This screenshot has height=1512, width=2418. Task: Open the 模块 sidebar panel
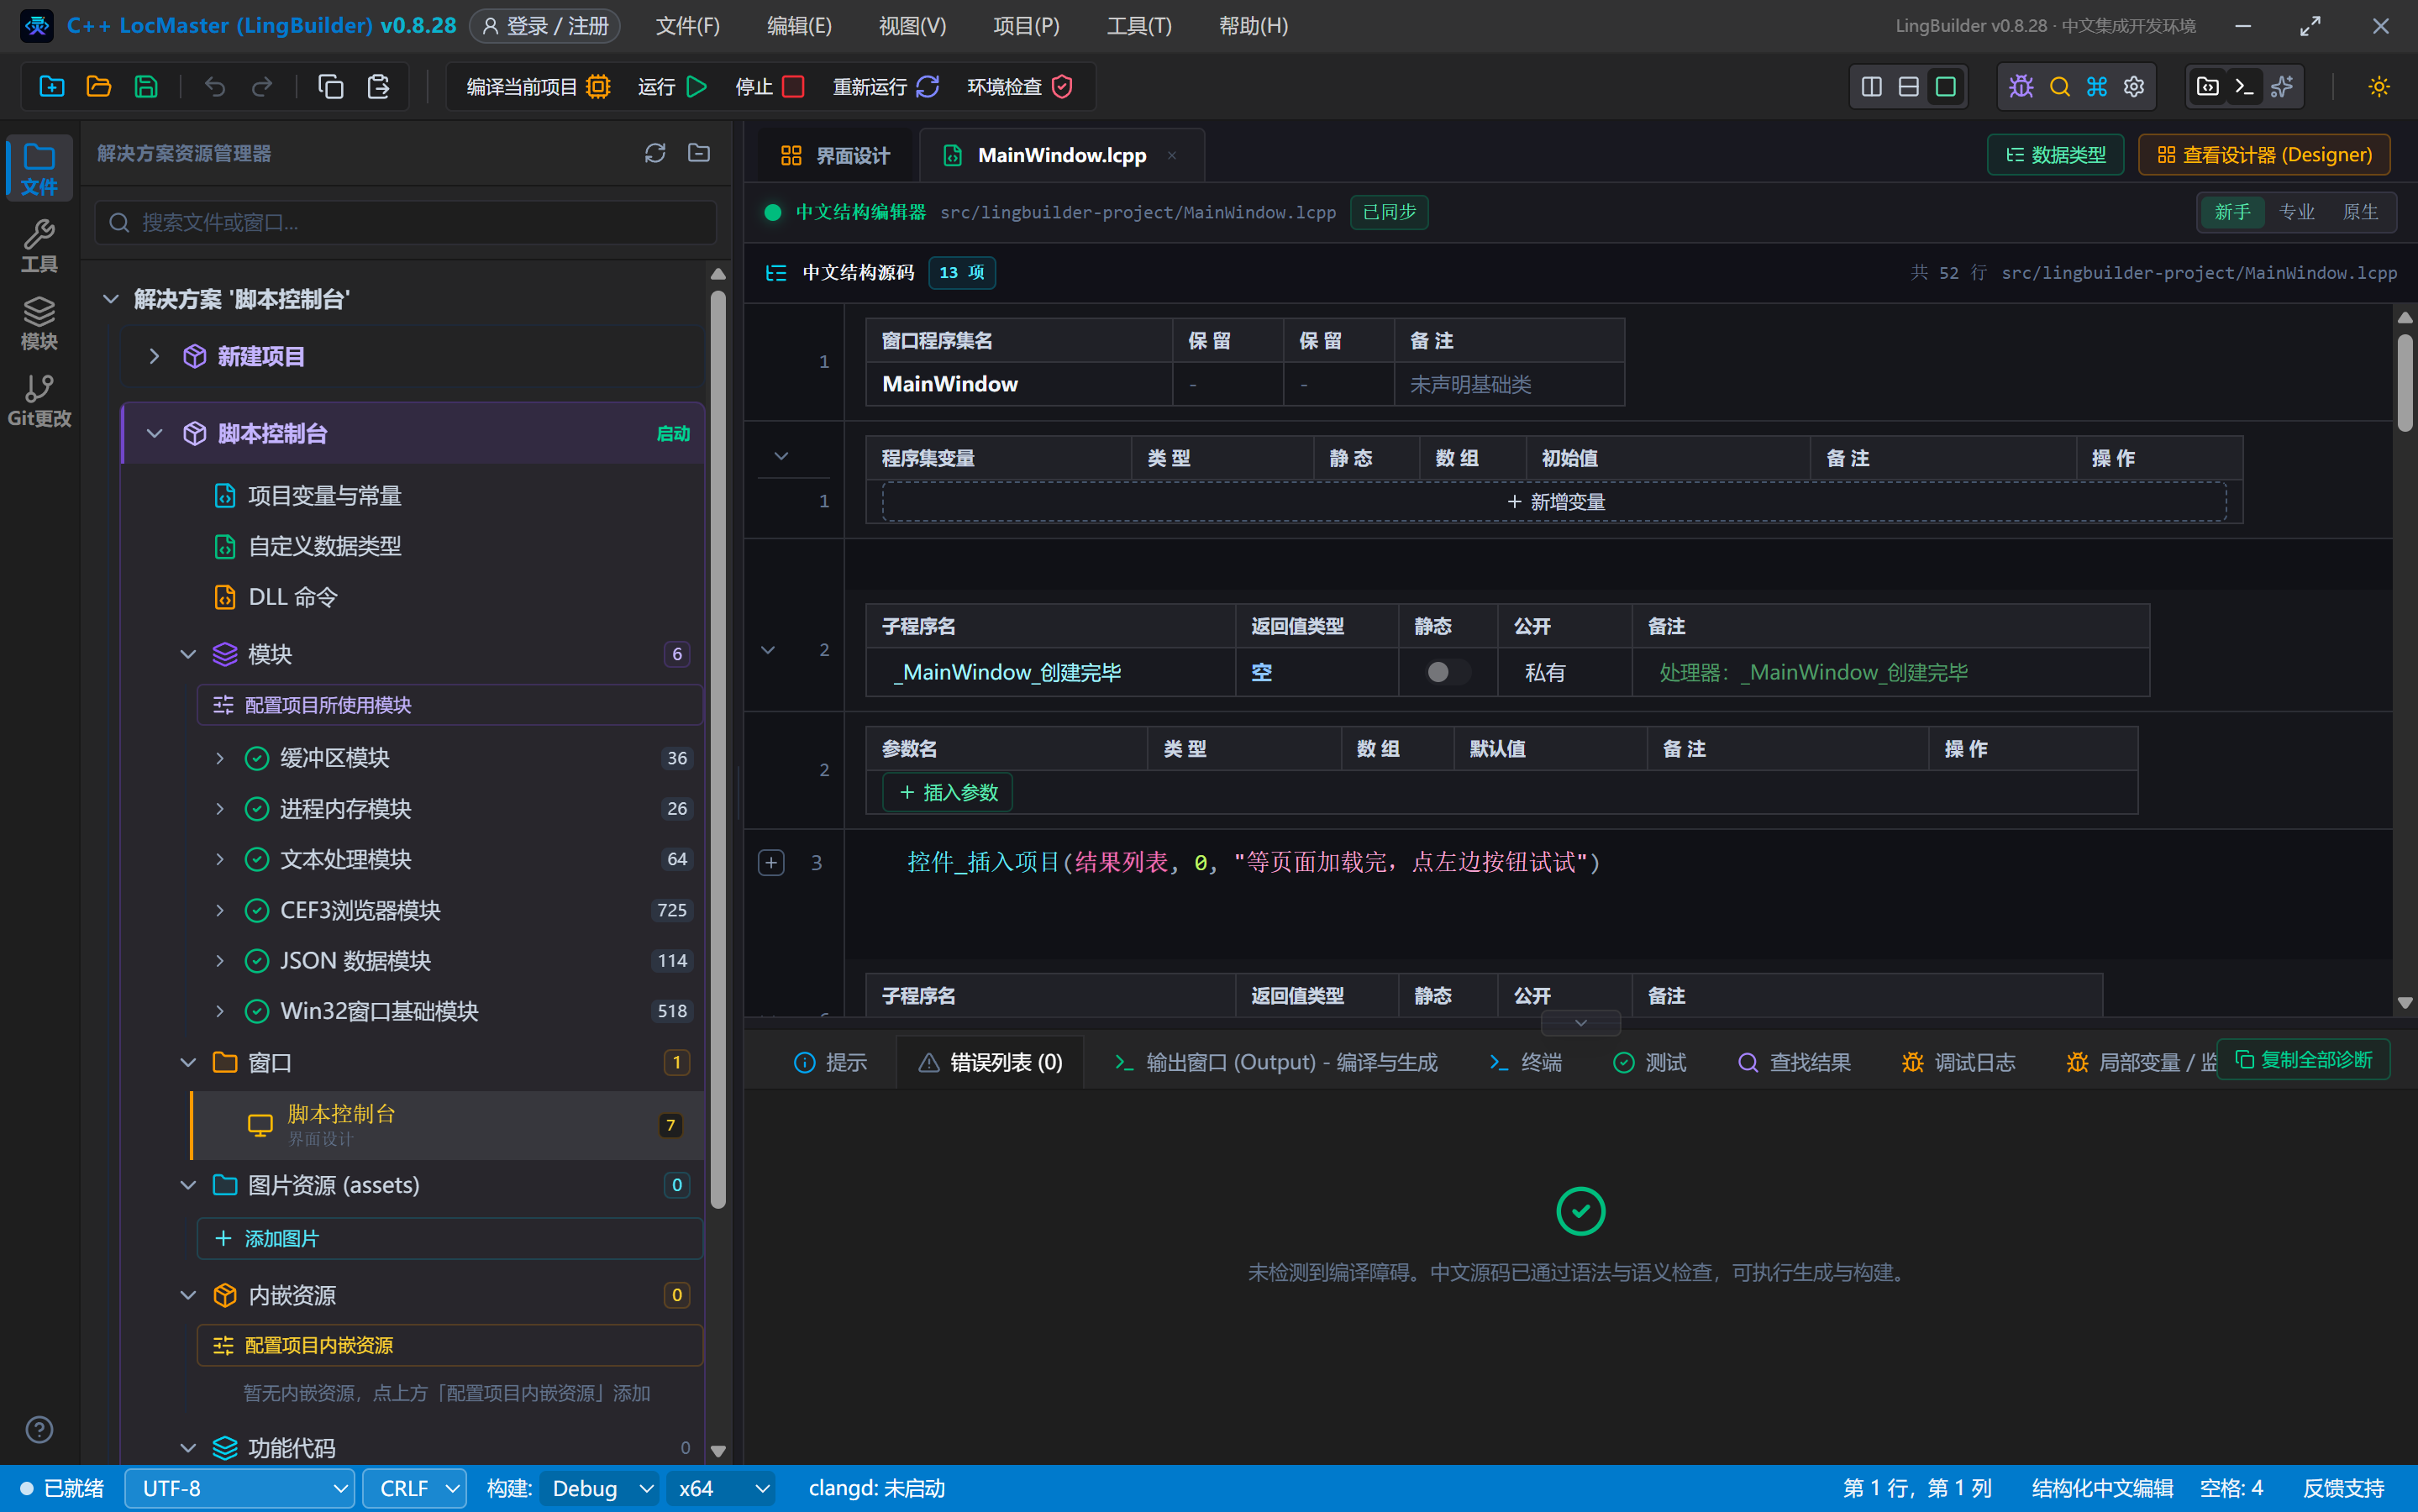pos(39,323)
